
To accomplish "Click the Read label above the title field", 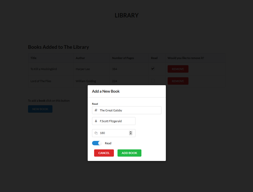I will [95, 104].
